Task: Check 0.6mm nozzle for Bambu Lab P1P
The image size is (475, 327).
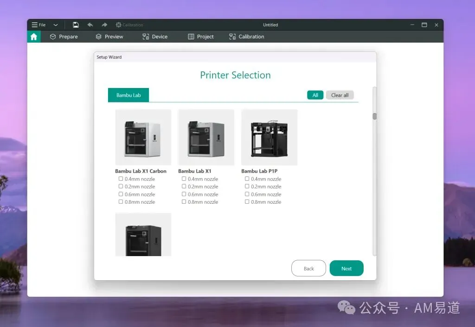Action: click(x=247, y=194)
